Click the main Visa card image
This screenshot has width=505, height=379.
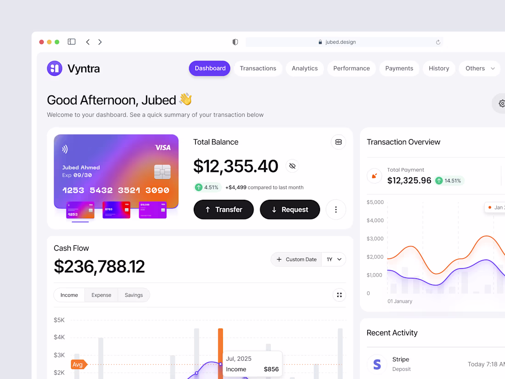pyautogui.click(x=116, y=171)
